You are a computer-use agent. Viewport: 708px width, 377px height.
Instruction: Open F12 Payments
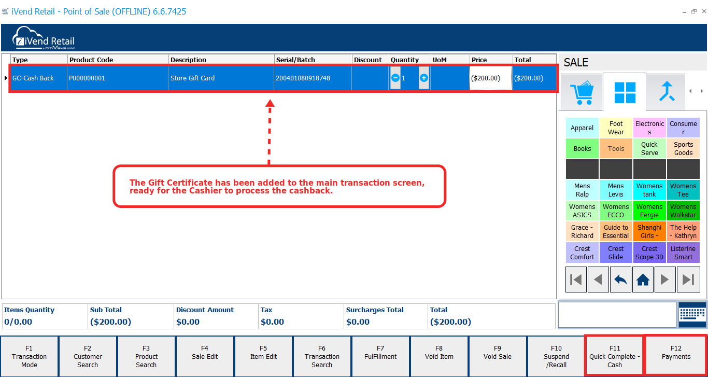tap(676, 356)
